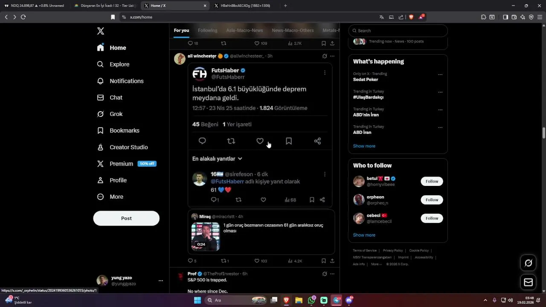Click the X logo in the sidebar

(101, 31)
